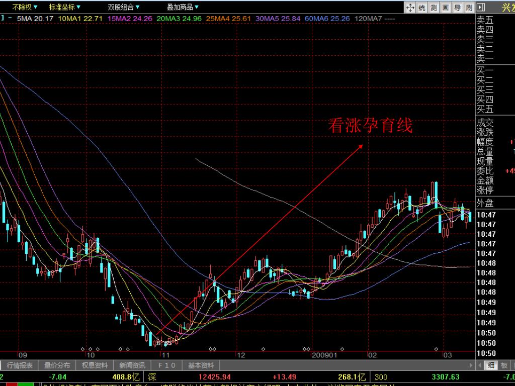Select the 细 detail tab
This screenshot has width=515, height=386.
pyautogui.click(x=491, y=365)
